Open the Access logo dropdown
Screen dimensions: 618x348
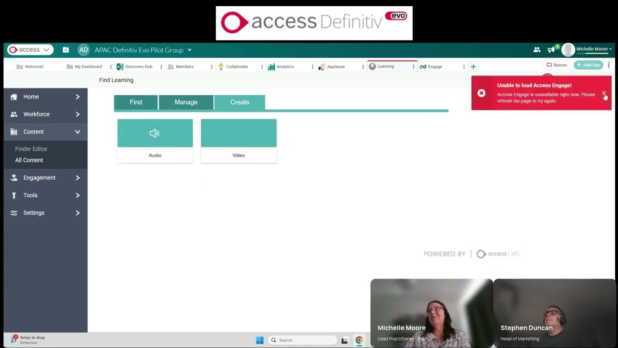click(29, 50)
